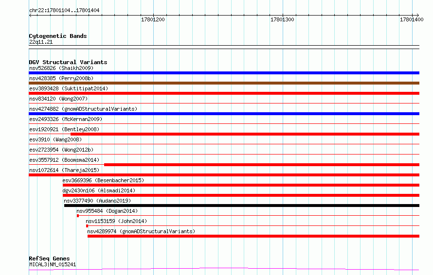Image resolution: width=433 pixels, height=275 pixels.
Task: Click the left arrow on the ruler
Action: [x=30, y=16]
